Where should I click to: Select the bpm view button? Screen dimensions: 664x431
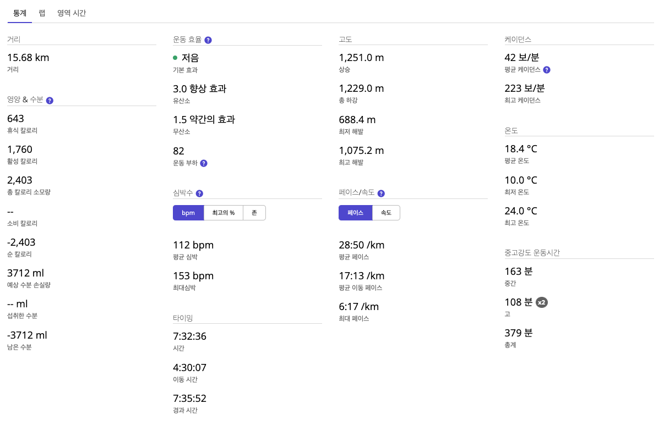(188, 212)
